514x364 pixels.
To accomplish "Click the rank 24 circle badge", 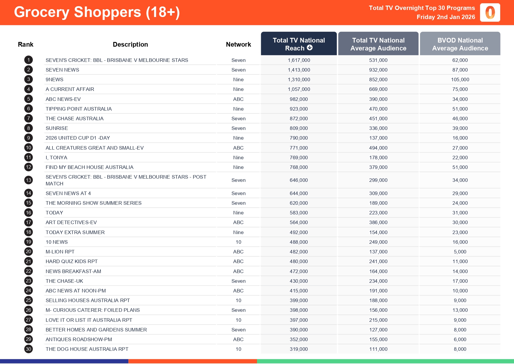I will point(28,291).
